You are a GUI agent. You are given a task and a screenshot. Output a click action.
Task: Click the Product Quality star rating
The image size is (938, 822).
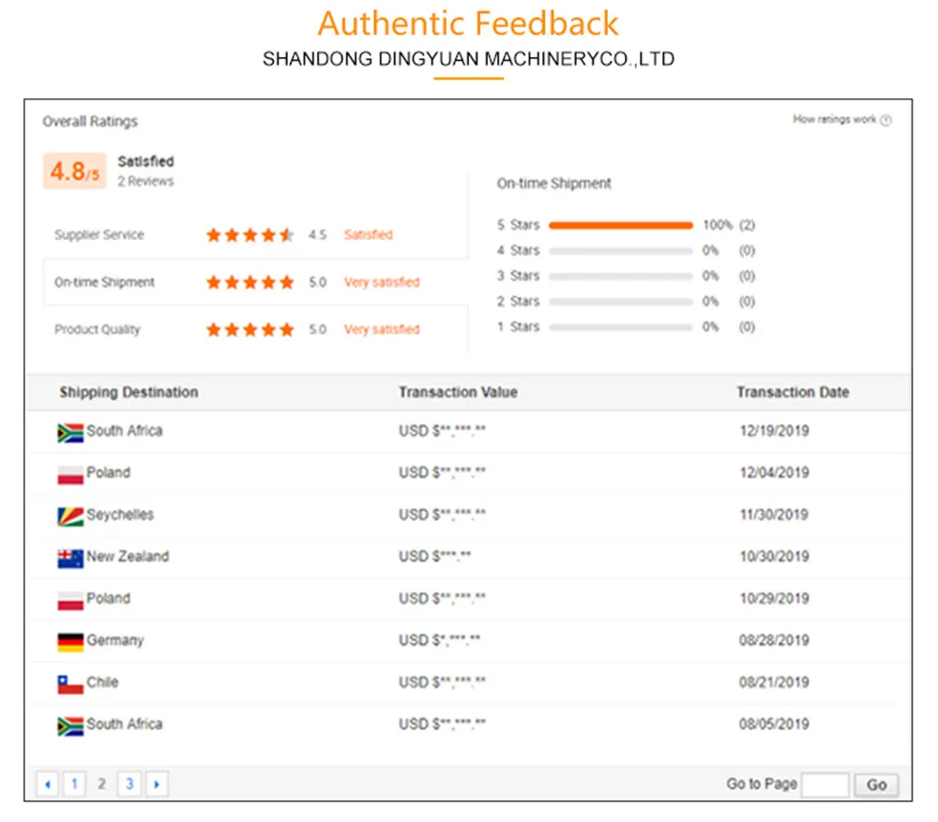click(250, 329)
